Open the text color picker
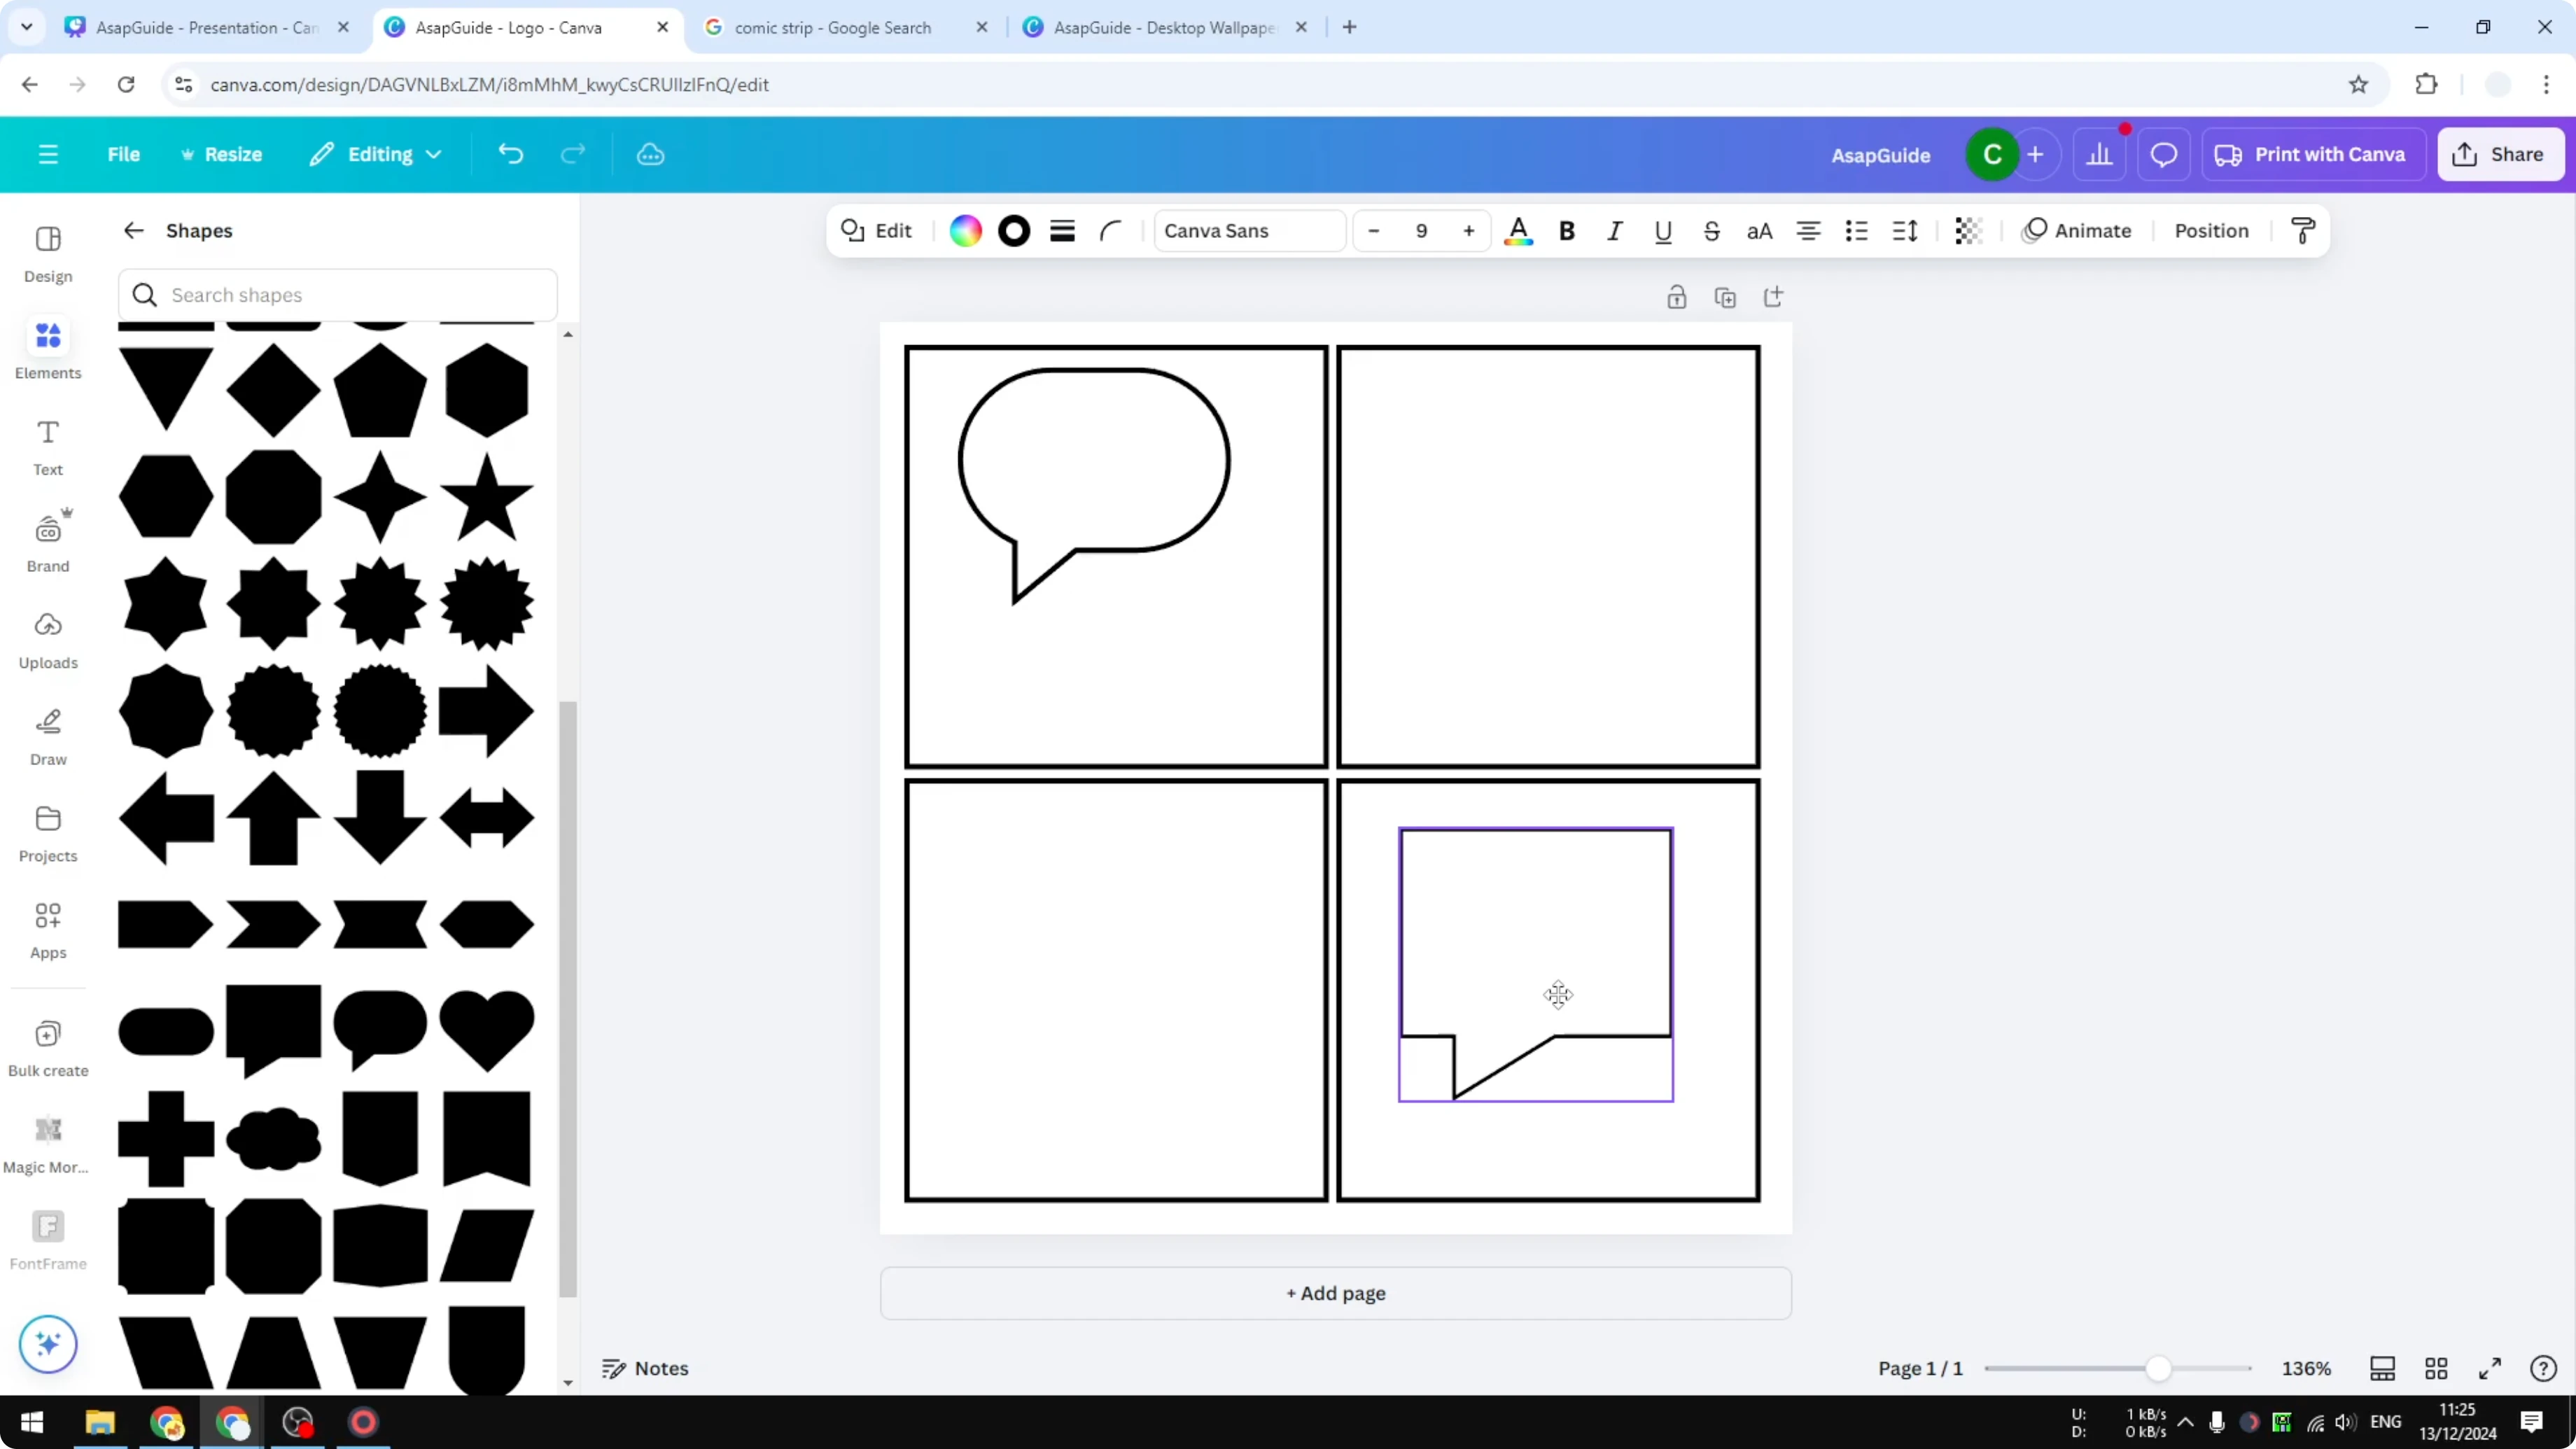The width and height of the screenshot is (2576, 1449). 1518,231
